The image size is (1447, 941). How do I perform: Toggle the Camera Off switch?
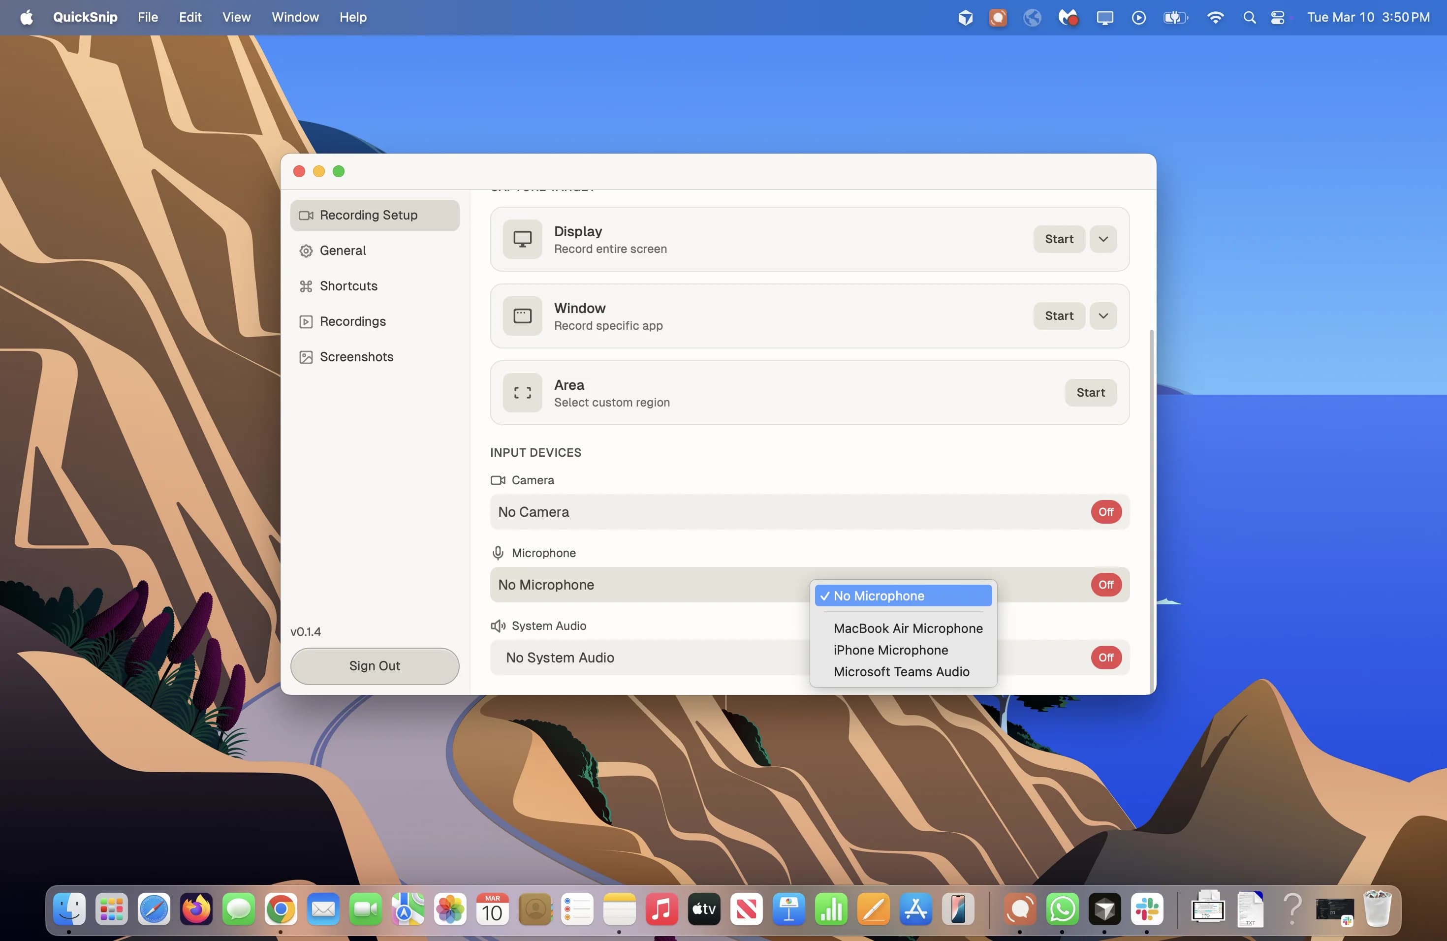(x=1105, y=512)
